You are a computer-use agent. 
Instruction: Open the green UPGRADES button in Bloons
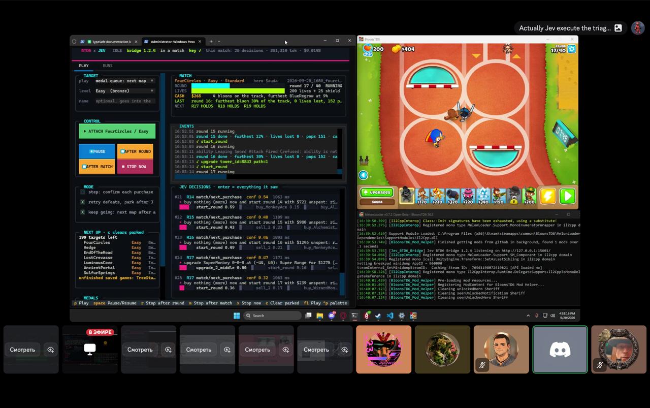click(x=377, y=193)
